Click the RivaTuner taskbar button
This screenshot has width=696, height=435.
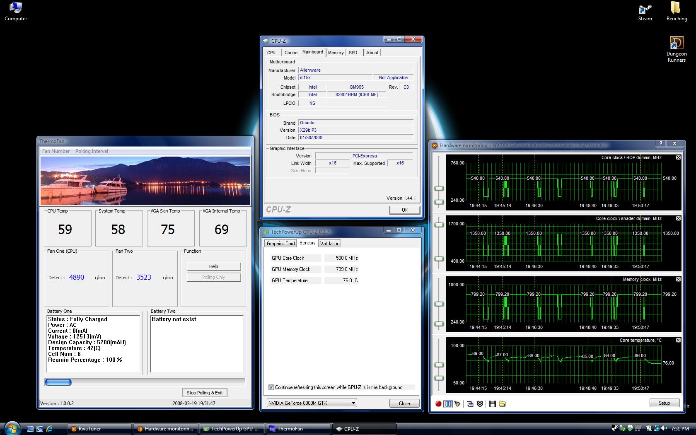(99, 429)
